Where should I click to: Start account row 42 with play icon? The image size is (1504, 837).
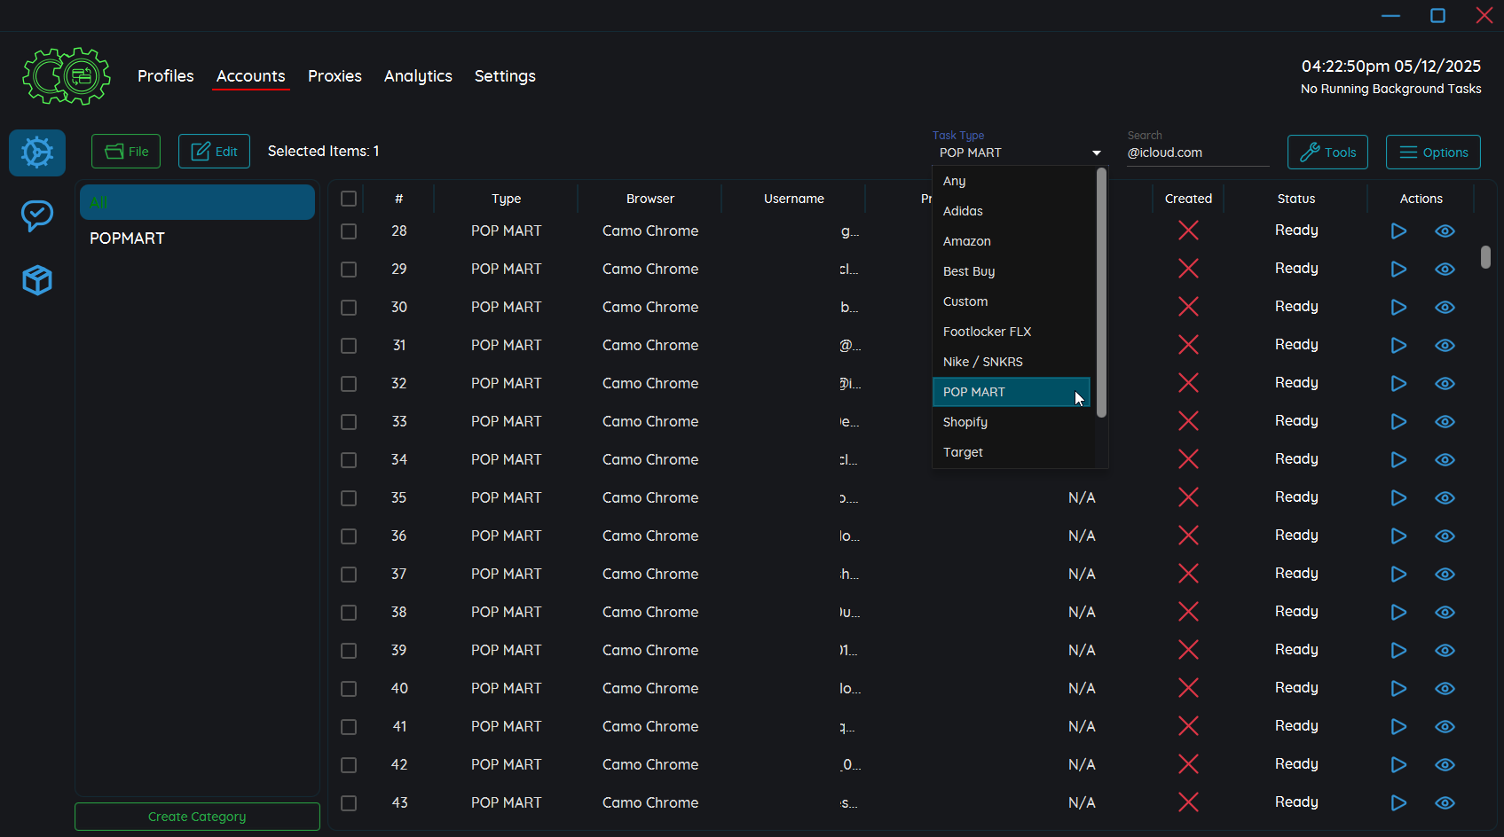pyautogui.click(x=1398, y=764)
